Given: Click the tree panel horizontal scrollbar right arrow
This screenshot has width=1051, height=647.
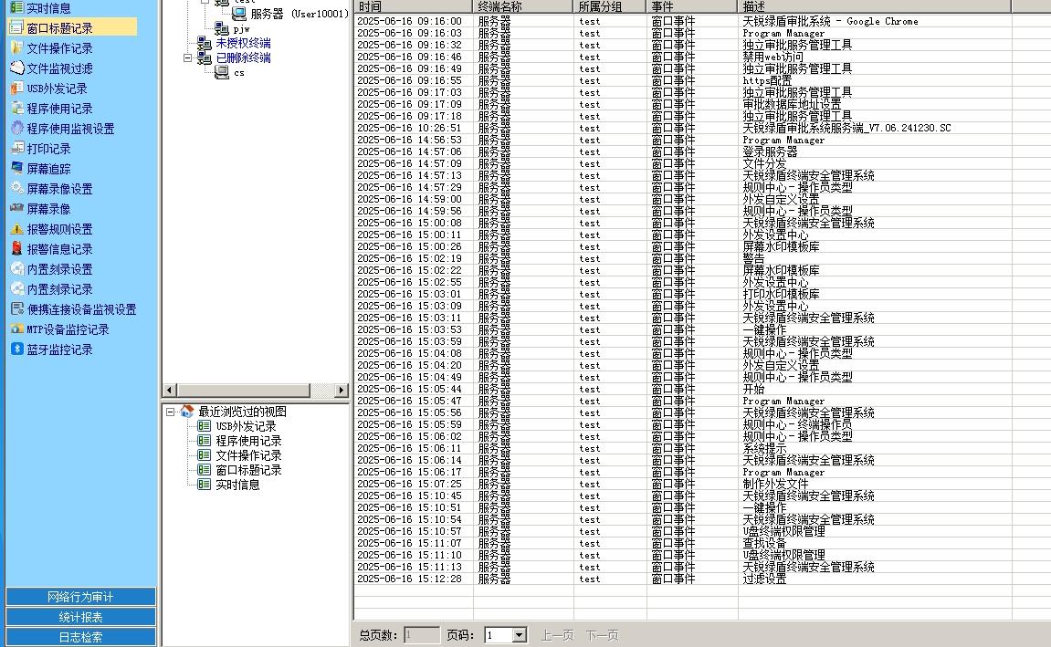Looking at the screenshot, I should [x=342, y=391].
